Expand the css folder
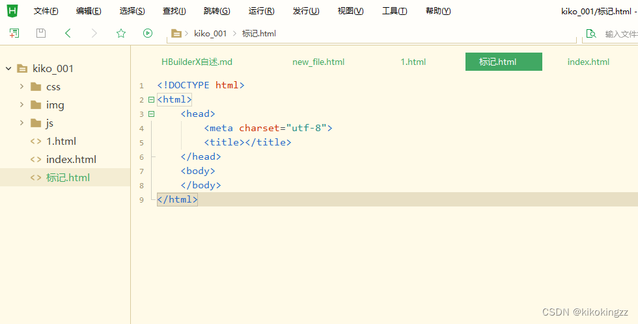Viewport: 638px width, 324px height. click(21, 86)
